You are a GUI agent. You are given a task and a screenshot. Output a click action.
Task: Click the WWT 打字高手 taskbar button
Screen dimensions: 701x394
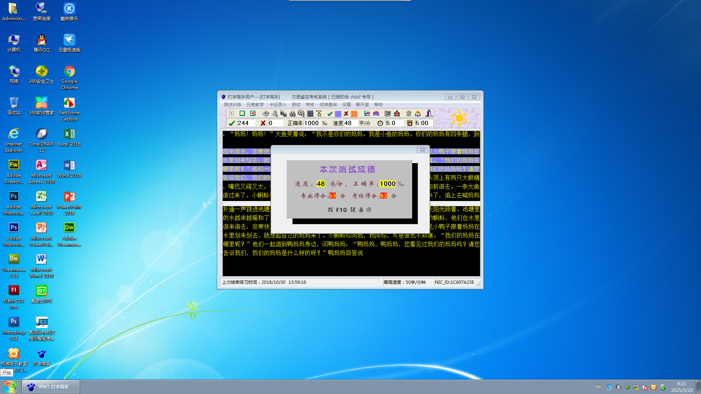51,386
